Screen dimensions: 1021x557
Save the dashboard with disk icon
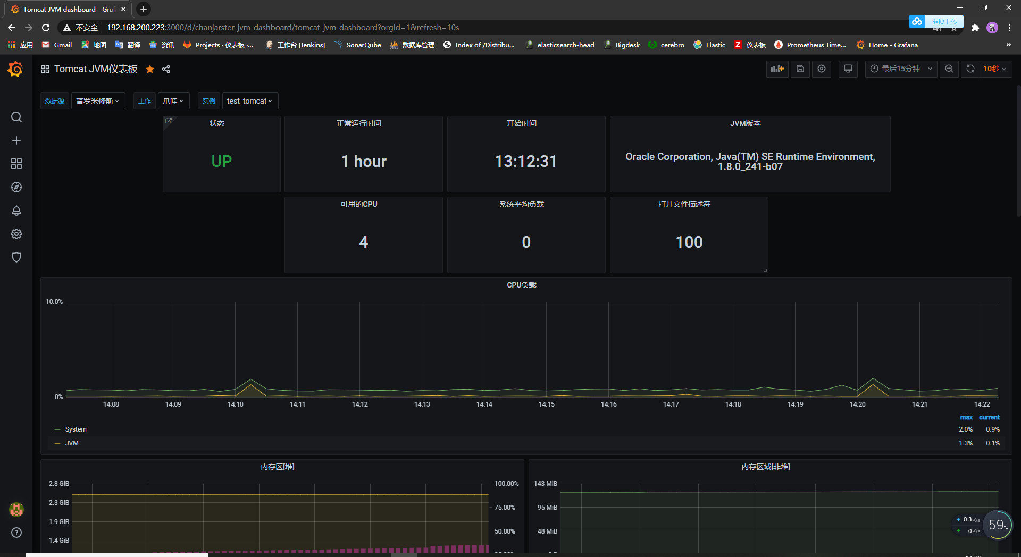coord(800,69)
